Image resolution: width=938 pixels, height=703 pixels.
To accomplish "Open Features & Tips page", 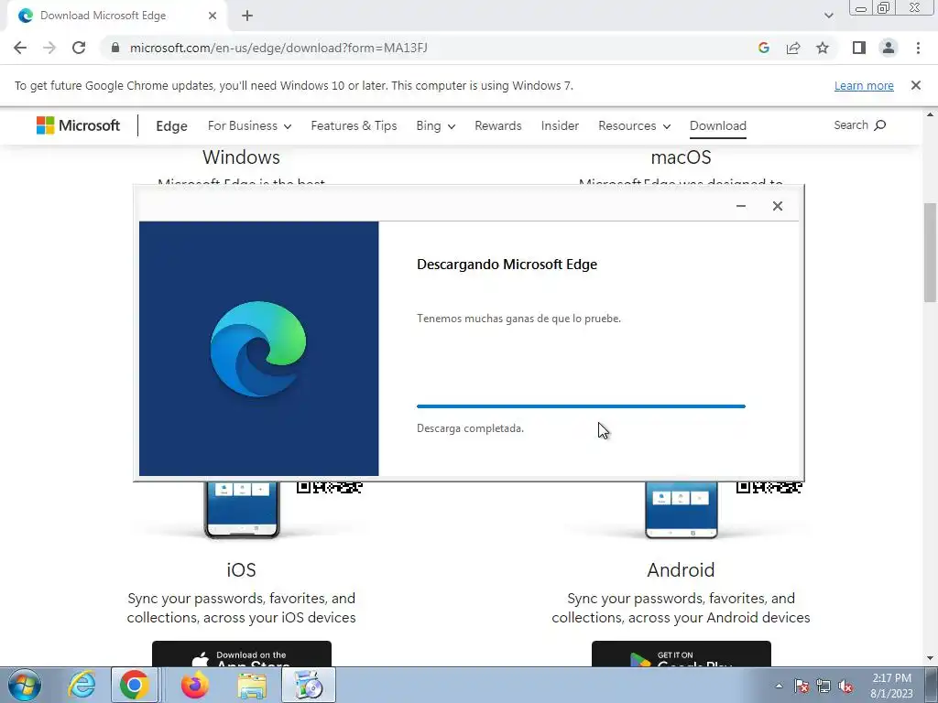I will (x=354, y=125).
